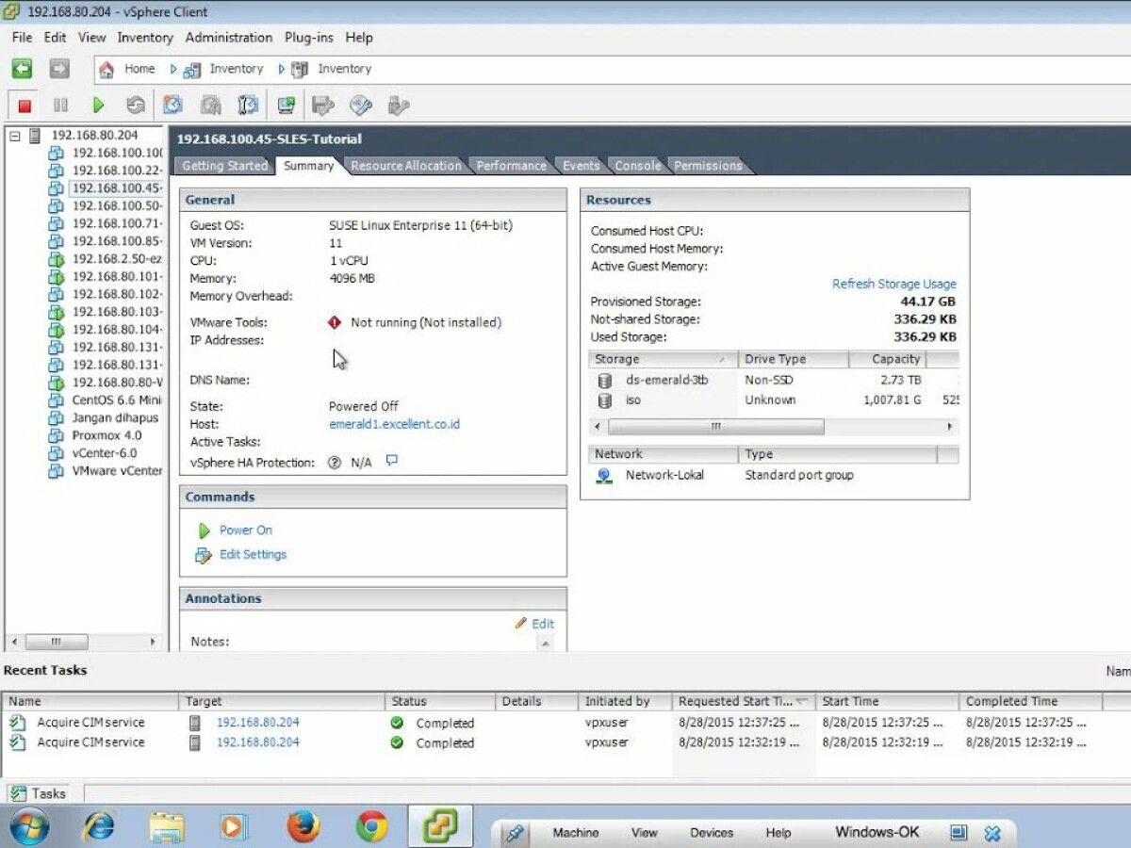Click the green Back navigation arrow

pyautogui.click(x=22, y=69)
